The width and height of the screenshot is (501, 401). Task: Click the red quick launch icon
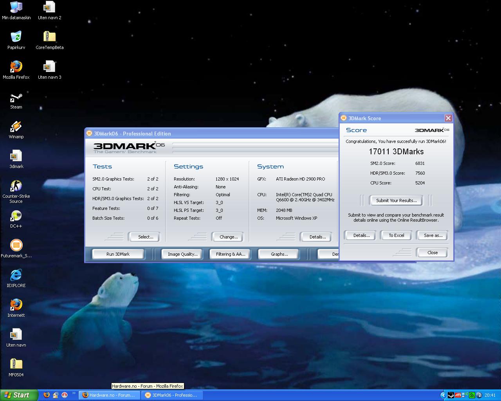tap(65, 395)
